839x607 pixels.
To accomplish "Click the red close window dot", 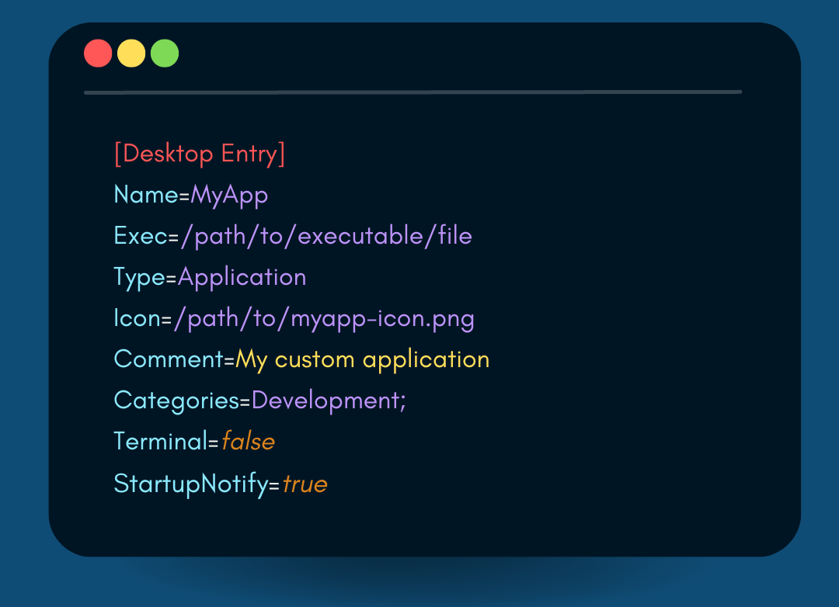I will click(98, 54).
